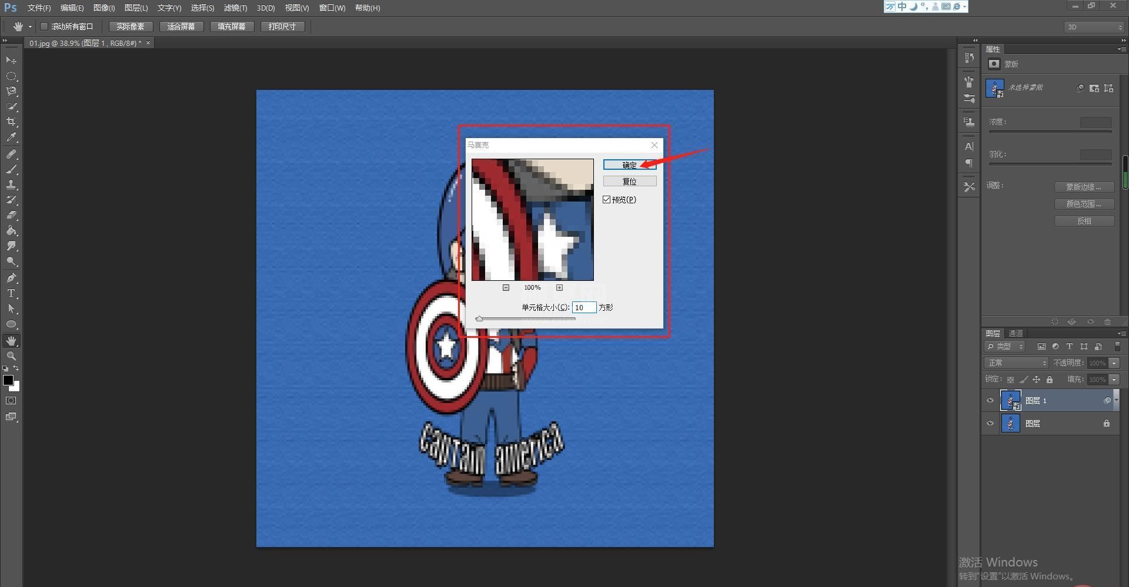
Task: Select the Spot Healing Brush tool
Action: pyautogui.click(x=11, y=154)
